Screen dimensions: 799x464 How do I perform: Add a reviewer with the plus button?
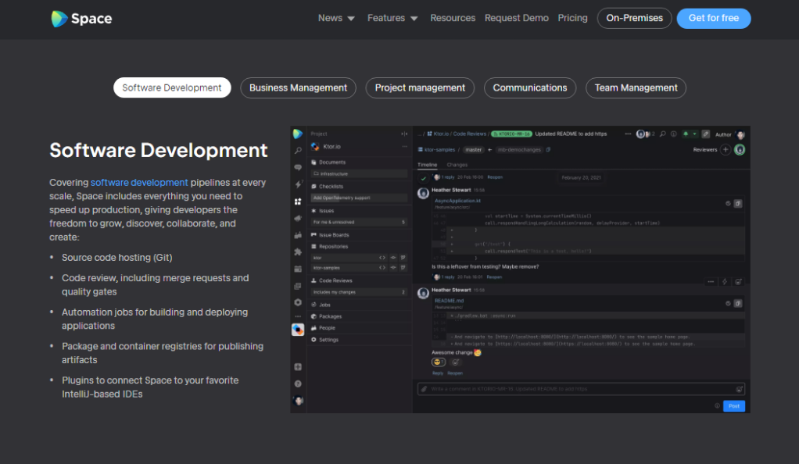pyautogui.click(x=726, y=150)
